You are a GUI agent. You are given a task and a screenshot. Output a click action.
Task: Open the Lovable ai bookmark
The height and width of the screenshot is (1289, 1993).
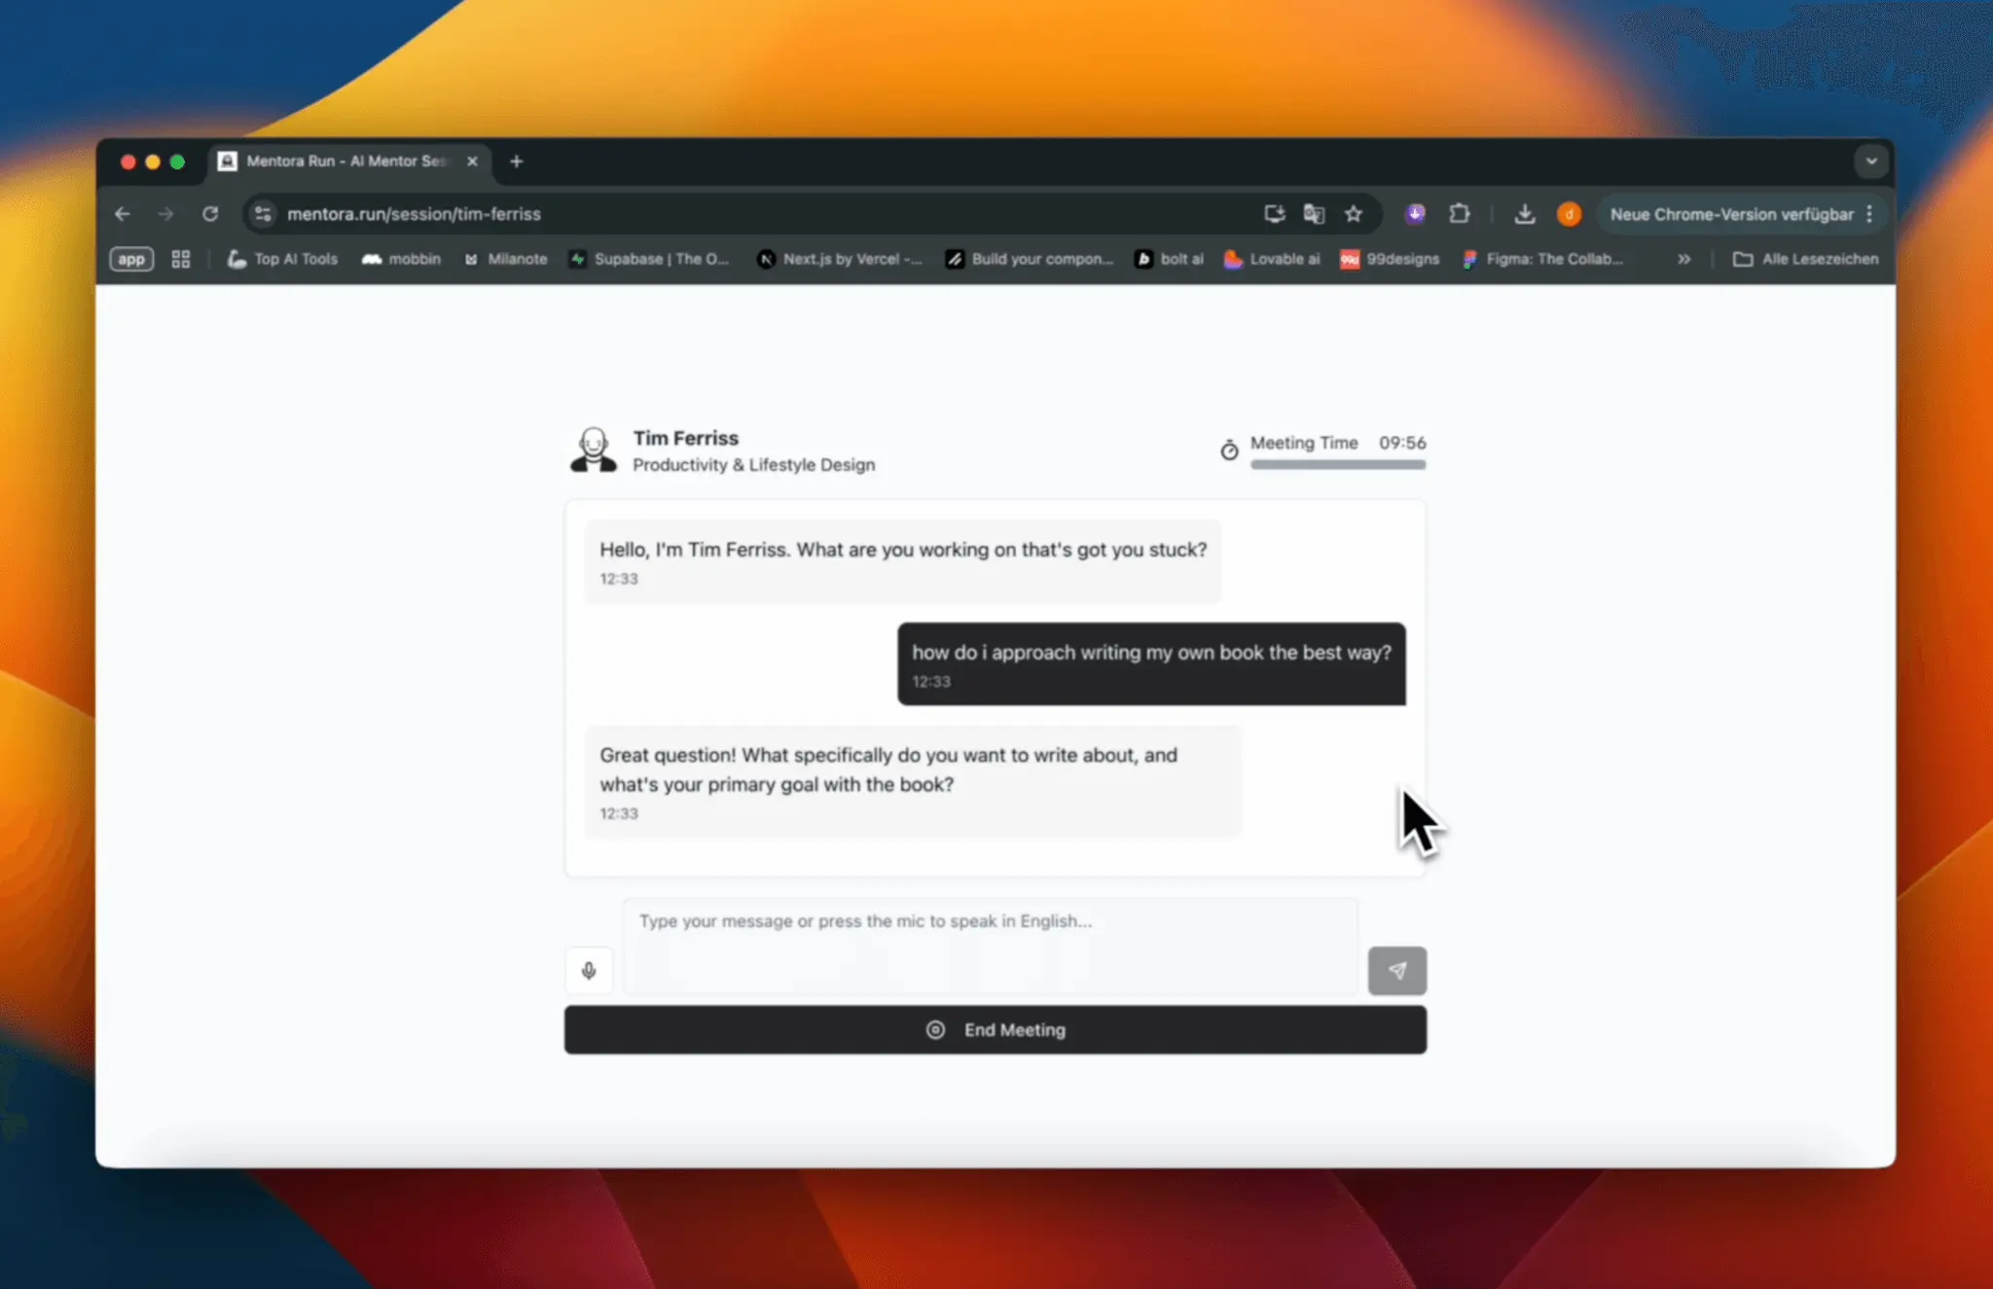1272,259
